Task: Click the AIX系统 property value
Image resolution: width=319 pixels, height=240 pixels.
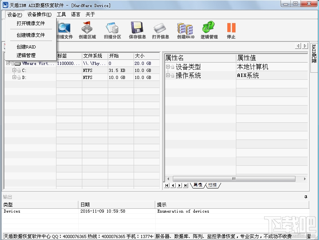Action: pyautogui.click(x=248, y=75)
